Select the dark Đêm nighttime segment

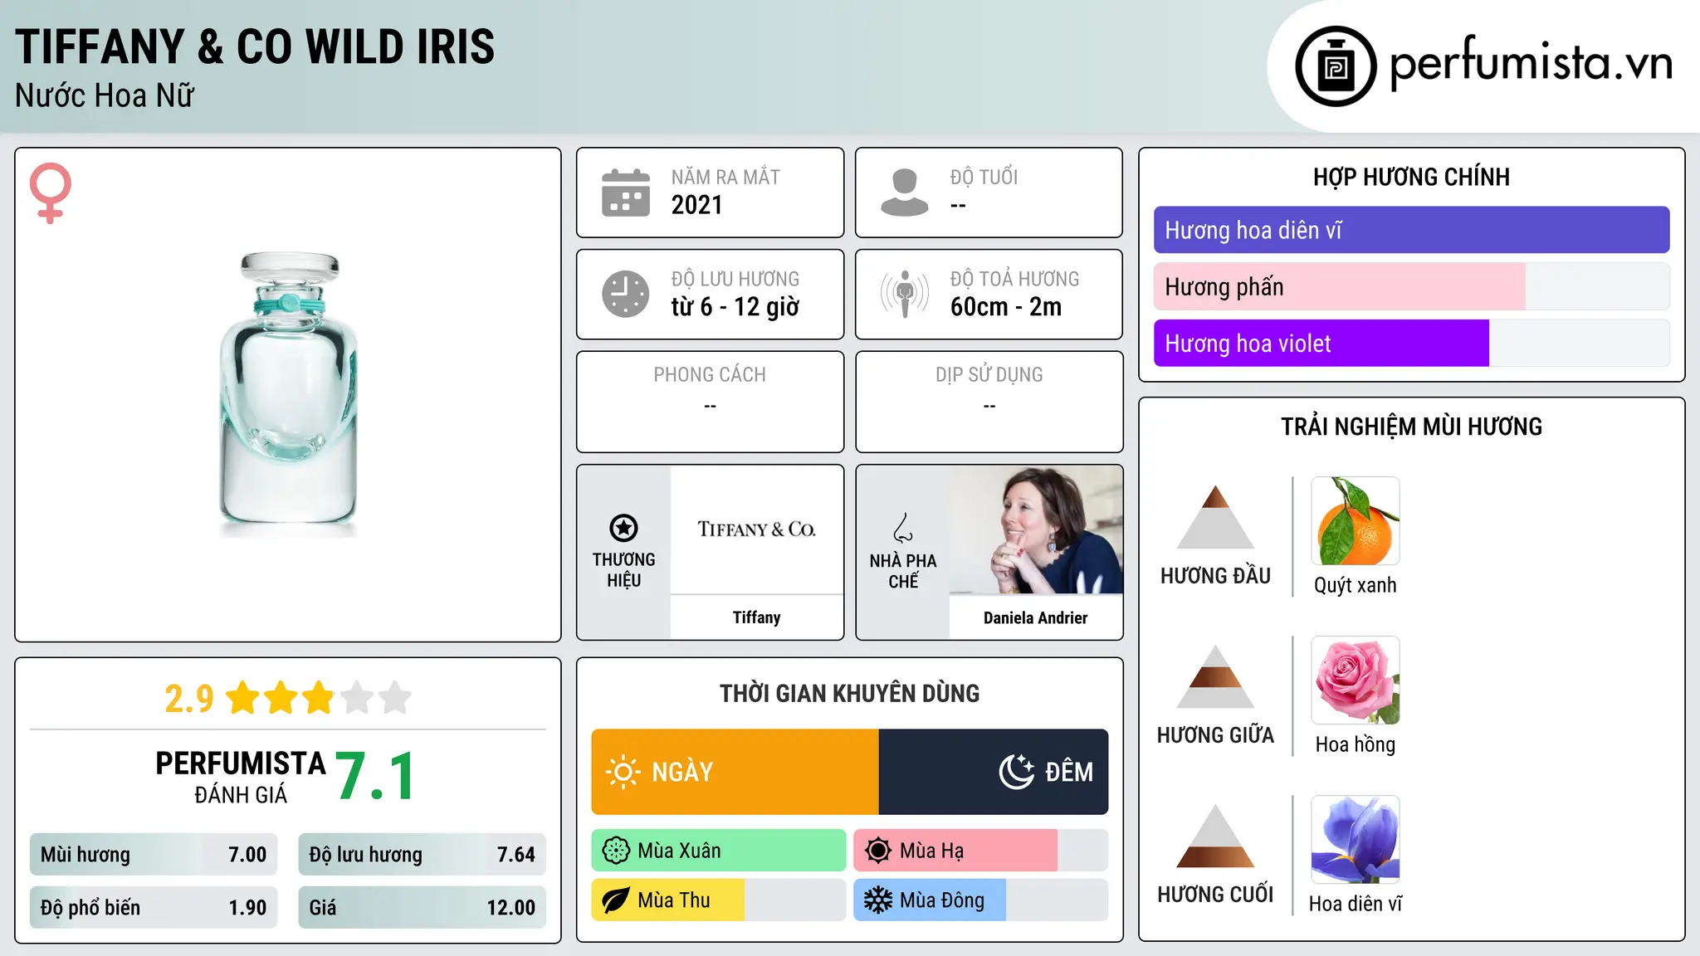[x=994, y=772]
